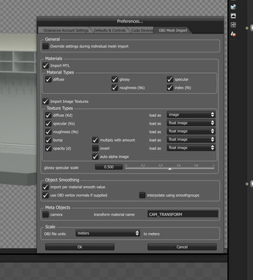
Task: Open the bump load as dropdown
Action: point(191,139)
